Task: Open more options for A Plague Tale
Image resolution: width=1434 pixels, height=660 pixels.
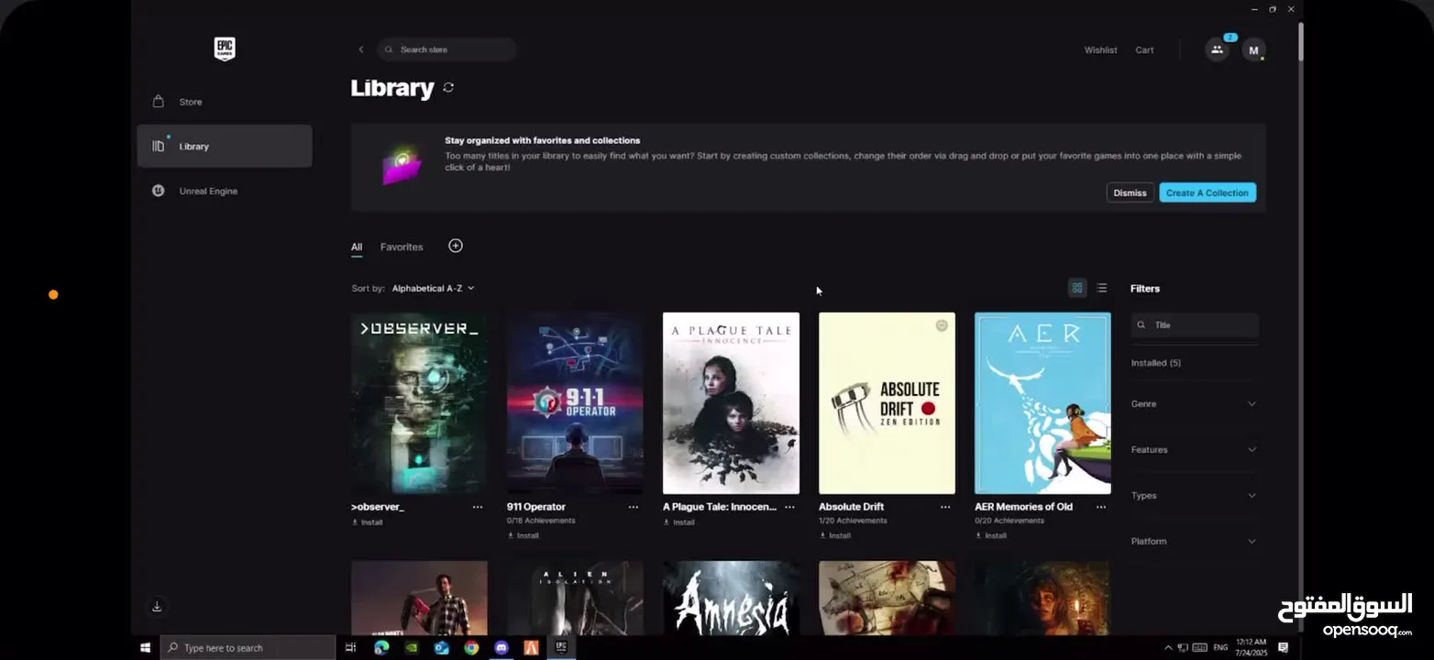Action: click(789, 507)
